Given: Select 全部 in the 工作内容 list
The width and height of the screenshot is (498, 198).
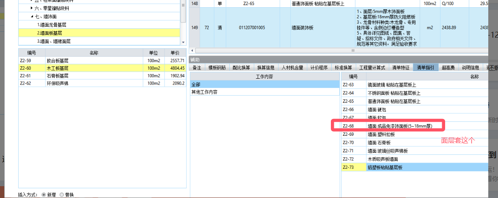Looking at the screenshot, I should pos(265,84).
